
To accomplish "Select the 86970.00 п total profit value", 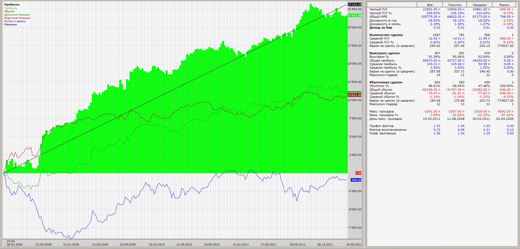I will click(432, 60).
